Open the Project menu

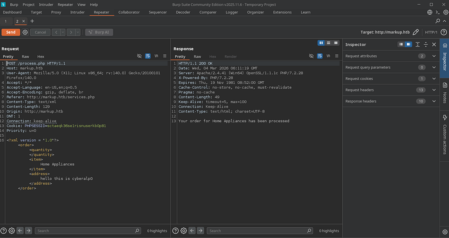point(29,4)
